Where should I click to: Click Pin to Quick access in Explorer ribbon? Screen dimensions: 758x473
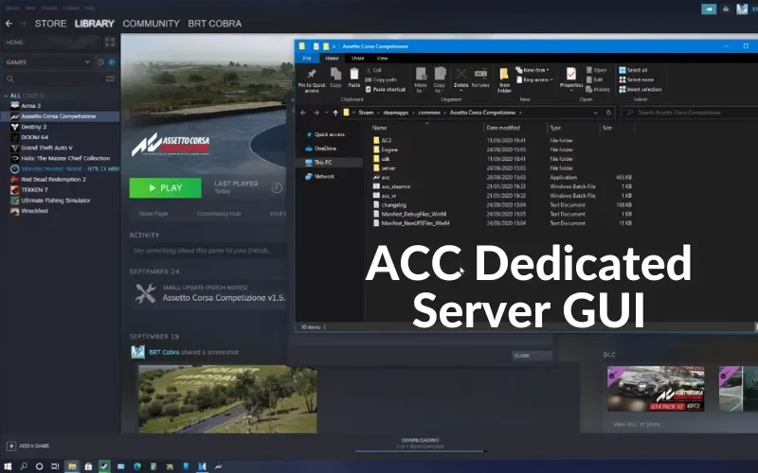pyautogui.click(x=312, y=80)
